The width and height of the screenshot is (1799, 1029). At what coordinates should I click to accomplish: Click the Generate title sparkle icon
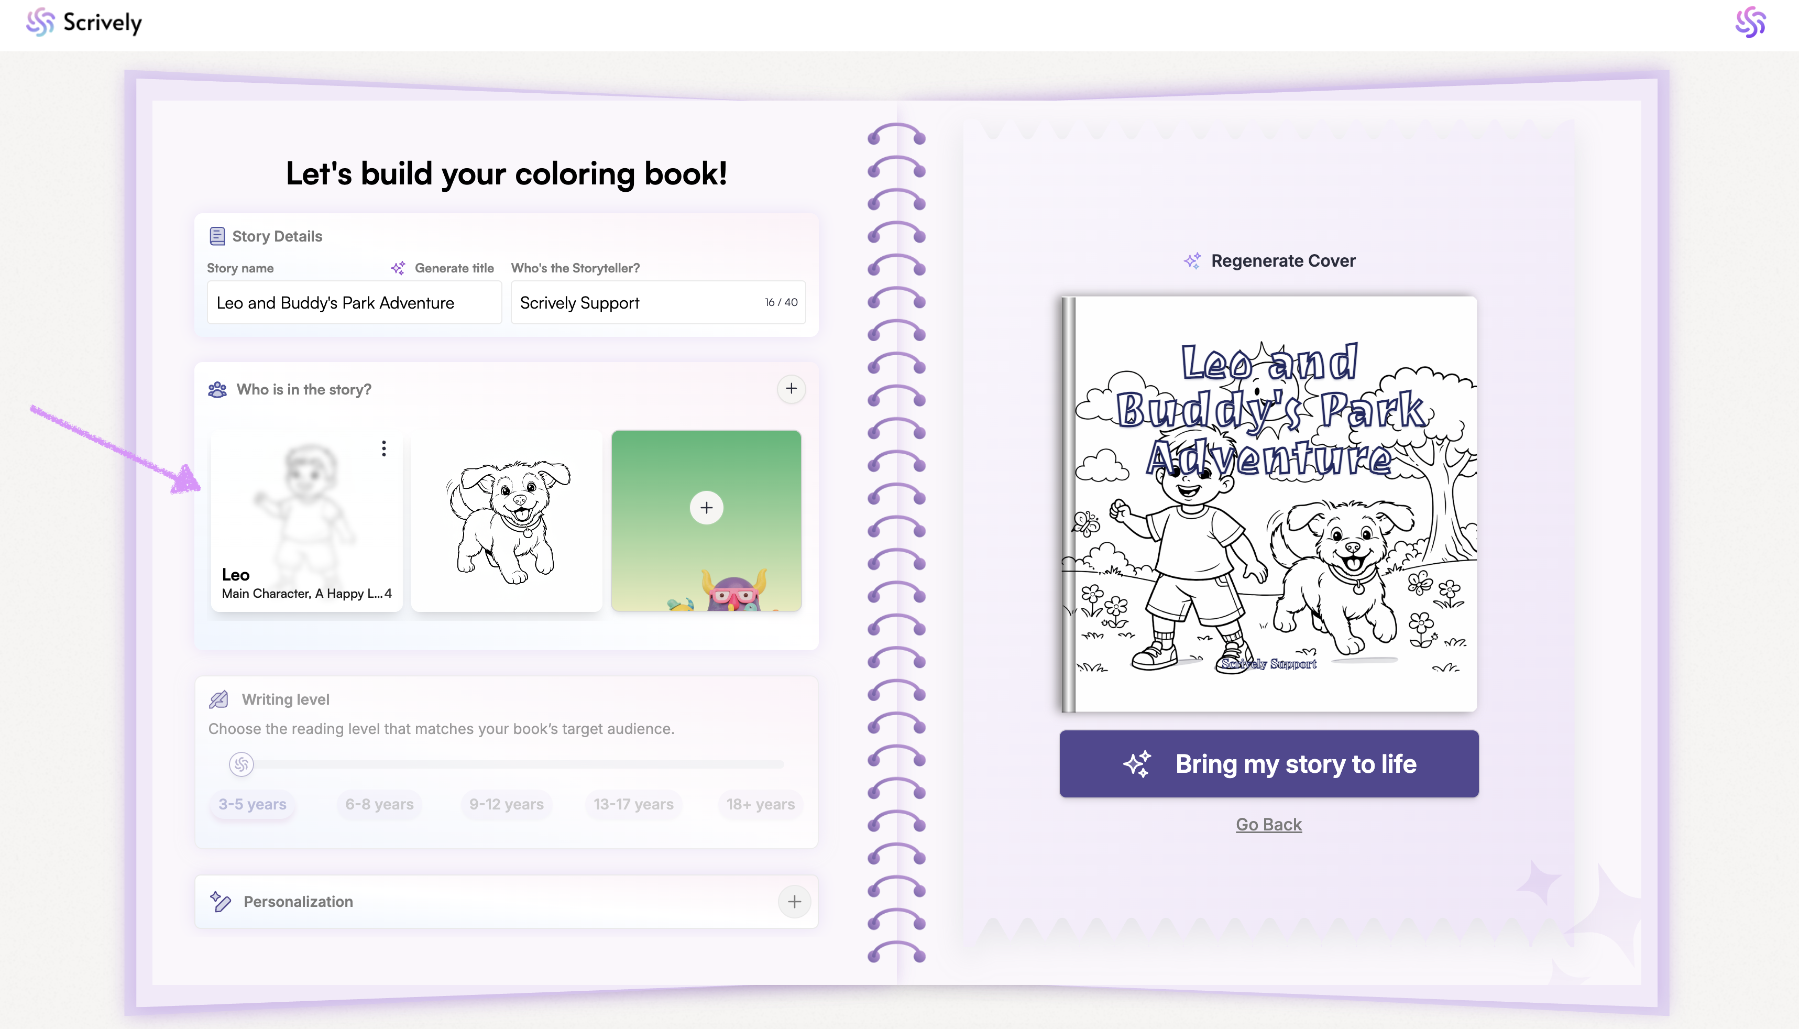398,268
